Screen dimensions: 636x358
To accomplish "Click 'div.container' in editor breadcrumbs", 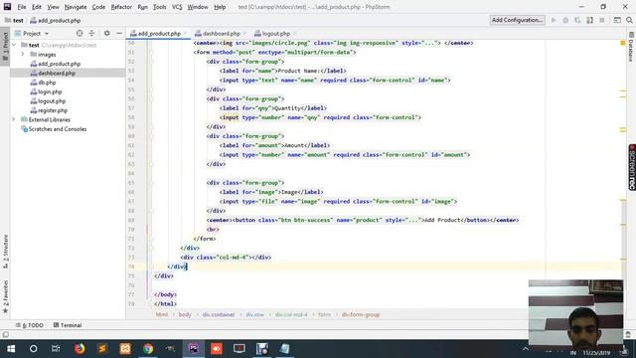I will click(219, 314).
